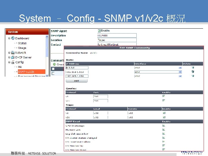Collapse the Dashboard tree node
208x156 pixels.
coord(9,38)
